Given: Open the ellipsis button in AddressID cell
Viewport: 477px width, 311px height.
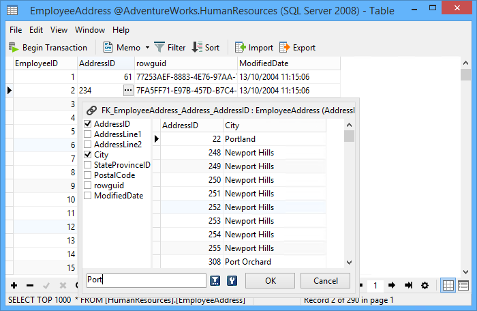Looking at the screenshot, I should (128, 90).
